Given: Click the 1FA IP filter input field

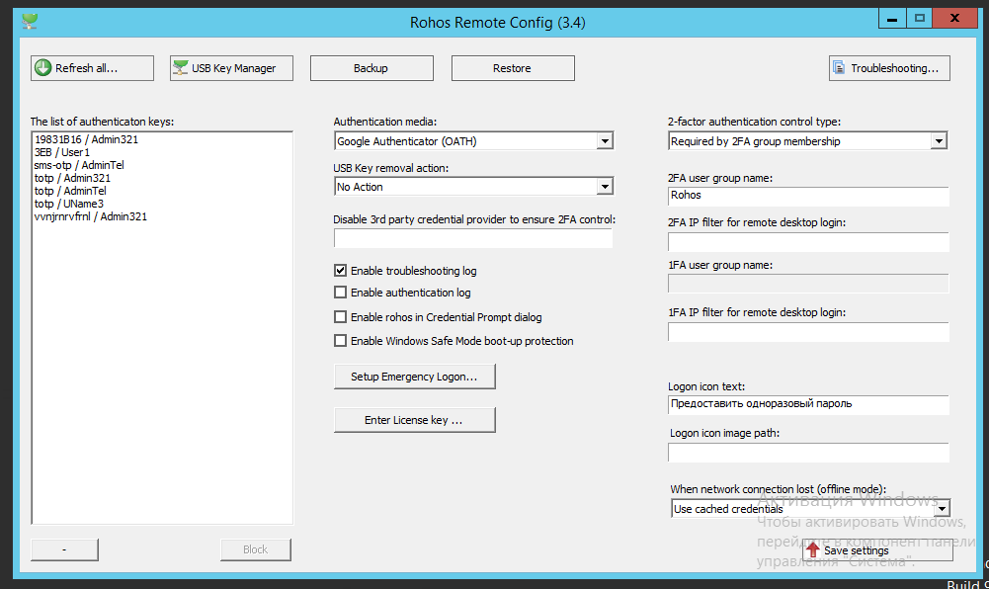Looking at the screenshot, I should tap(808, 332).
